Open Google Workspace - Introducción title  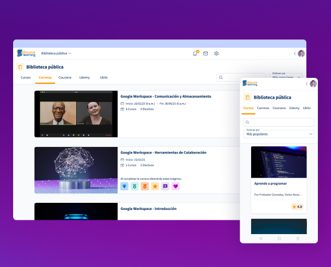[x=148, y=208]
